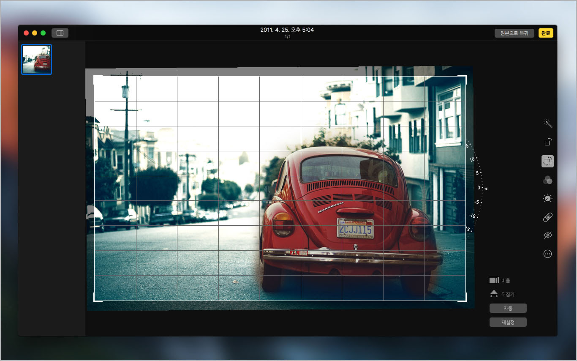Open the 비율 aspect ratio options
Screen dimensions: 577x361
tap(500, 280)
